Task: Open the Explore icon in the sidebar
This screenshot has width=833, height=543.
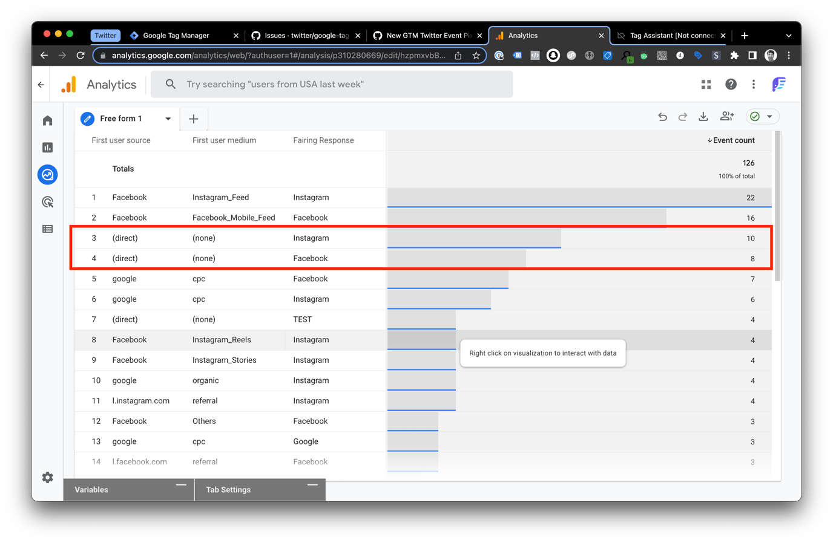Action: (x=48, y=175)
